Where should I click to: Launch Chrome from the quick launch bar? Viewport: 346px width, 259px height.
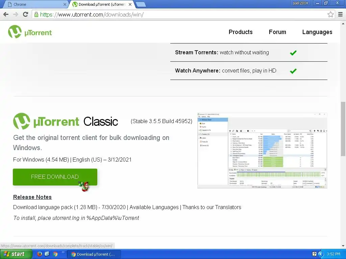[x=55, y=254]
